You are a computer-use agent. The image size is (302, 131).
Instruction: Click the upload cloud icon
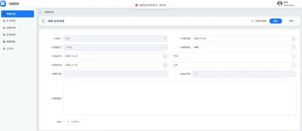coord(68,122)
